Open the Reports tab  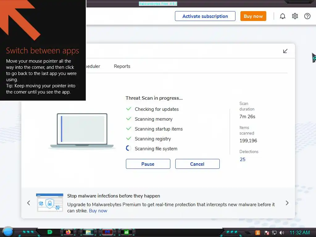[122, 66]
